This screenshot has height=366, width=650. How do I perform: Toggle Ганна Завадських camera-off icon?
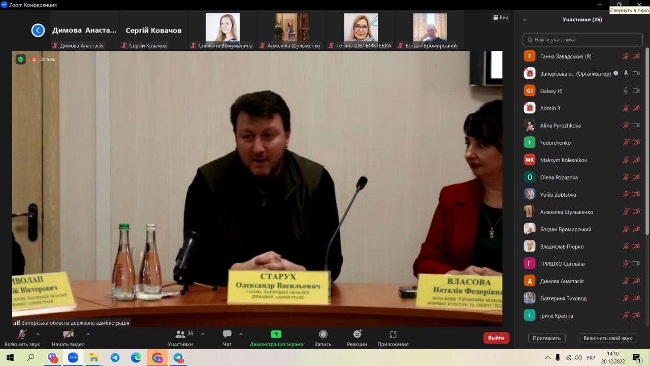tap(636, 56)
